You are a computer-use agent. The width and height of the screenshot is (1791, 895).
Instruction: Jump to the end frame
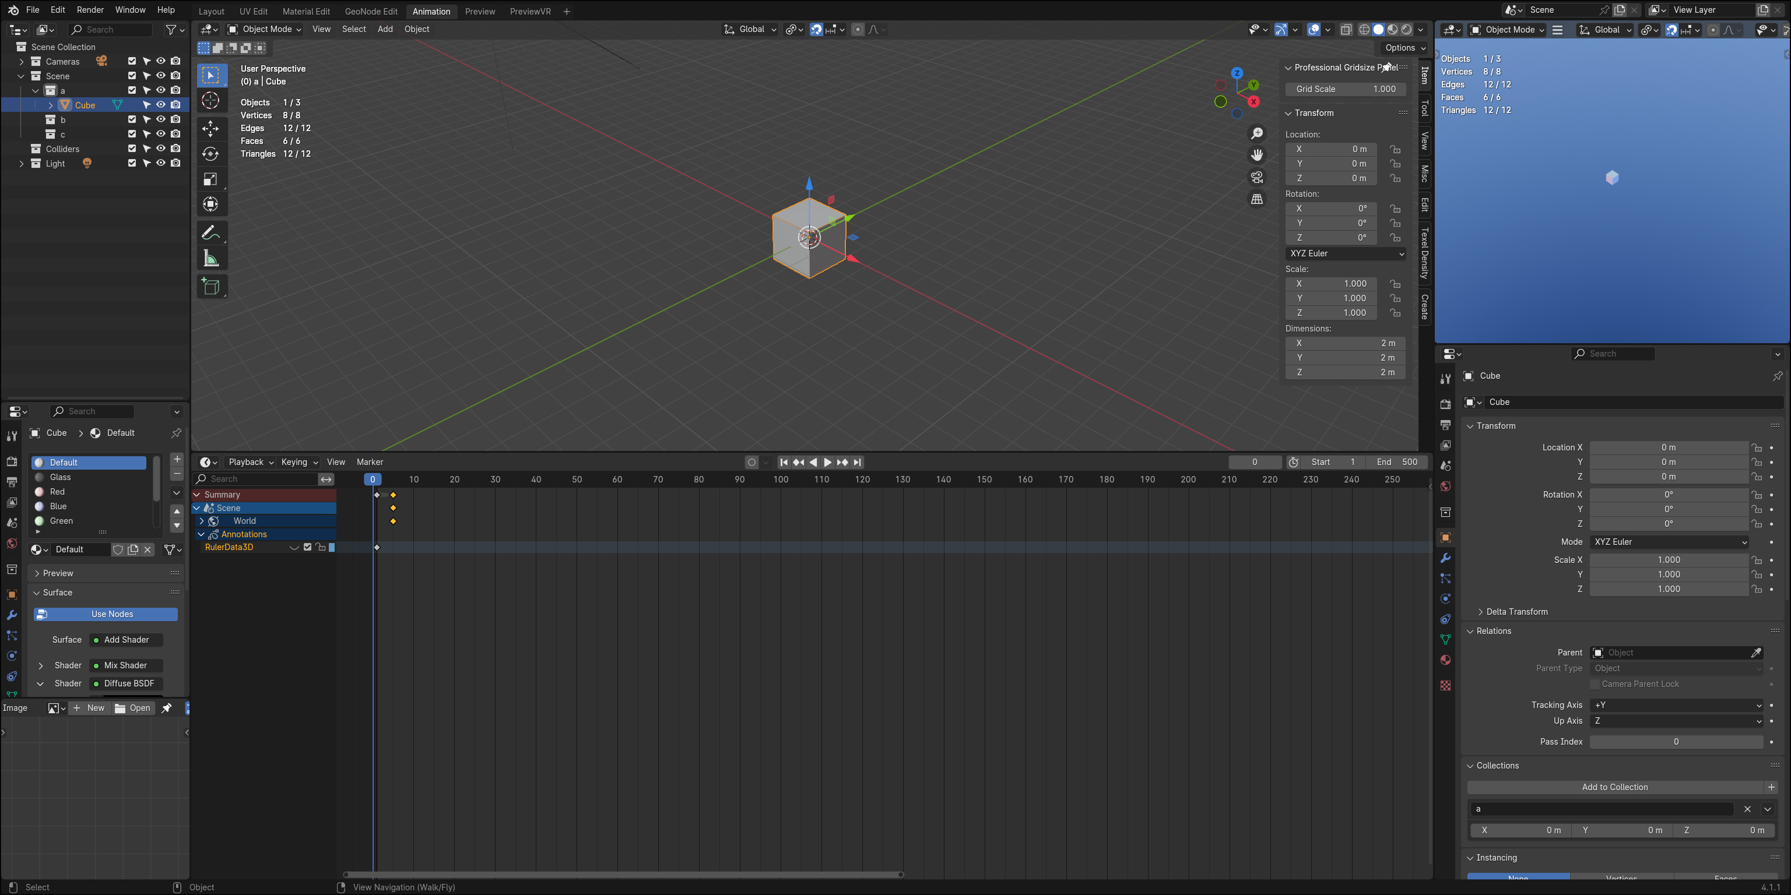pos(857,462)
